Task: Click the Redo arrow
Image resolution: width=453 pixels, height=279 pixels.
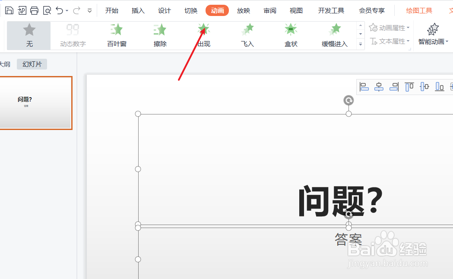Action: pos(76,11)
